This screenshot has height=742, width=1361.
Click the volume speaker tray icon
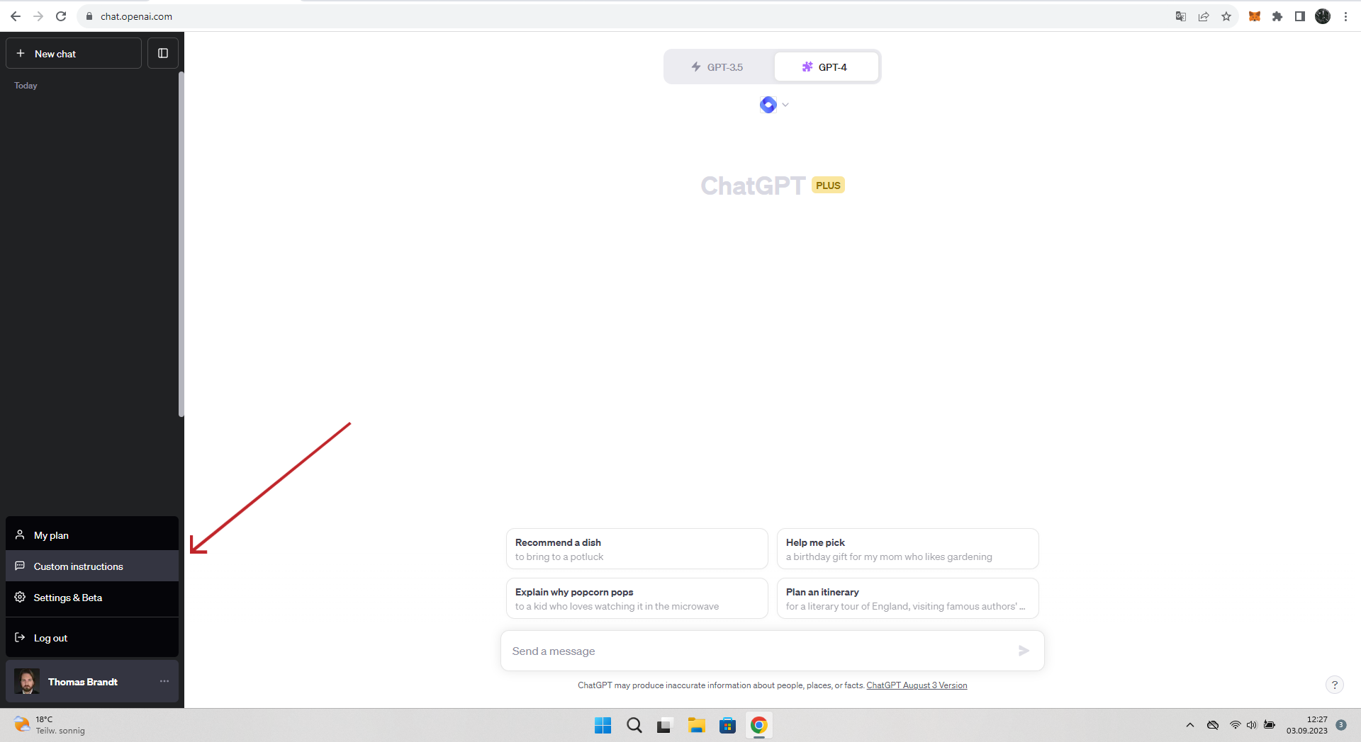(1252, 725)
